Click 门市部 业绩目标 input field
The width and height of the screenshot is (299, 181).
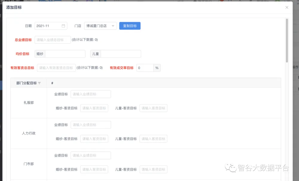[91, 156]
